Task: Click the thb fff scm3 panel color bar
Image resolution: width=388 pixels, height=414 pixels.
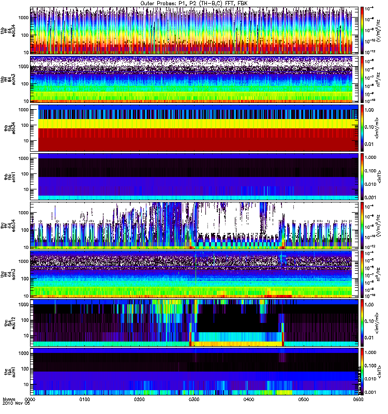Action: coord(362,80)
